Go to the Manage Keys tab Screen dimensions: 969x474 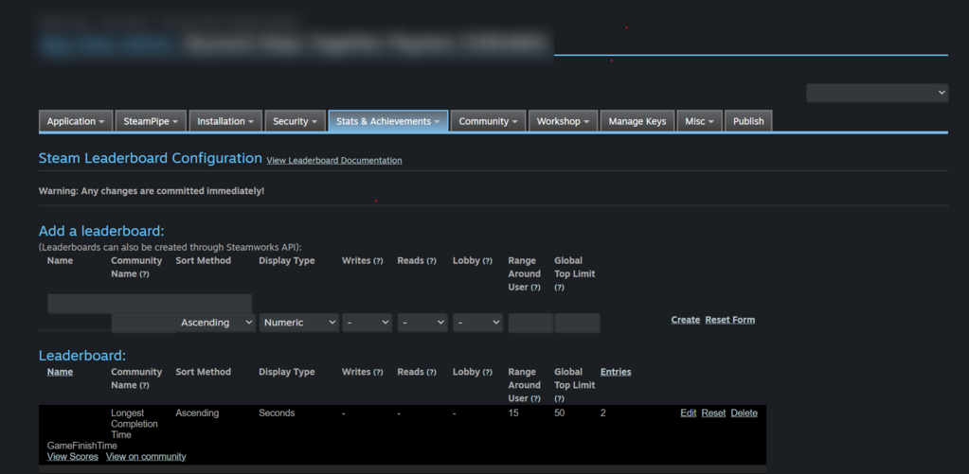click(637, 121)
